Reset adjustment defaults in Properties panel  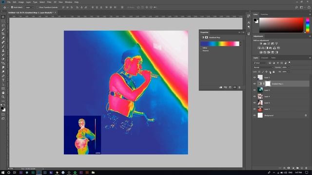pos(230,87)
